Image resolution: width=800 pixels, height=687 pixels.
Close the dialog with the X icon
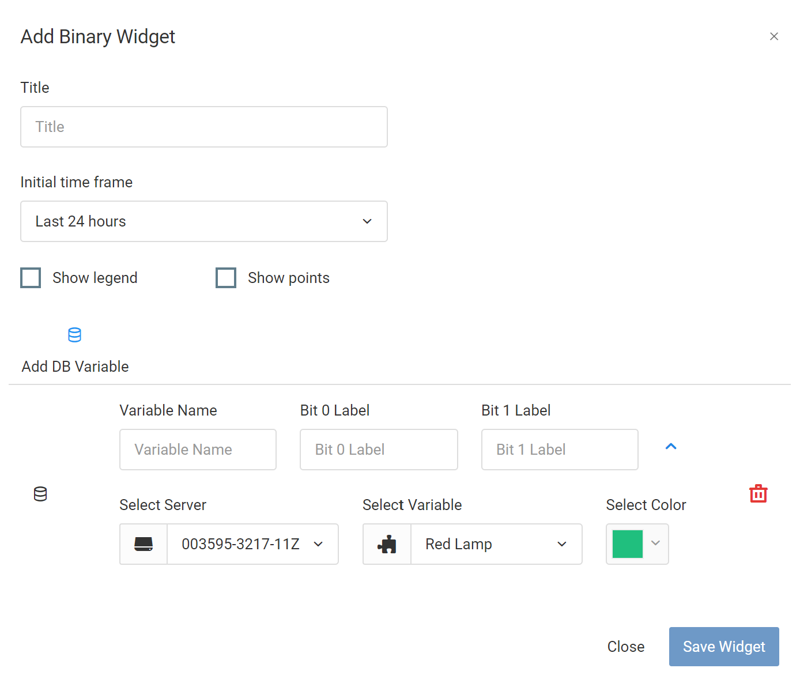pyautogui.click(x=774, y=36)
